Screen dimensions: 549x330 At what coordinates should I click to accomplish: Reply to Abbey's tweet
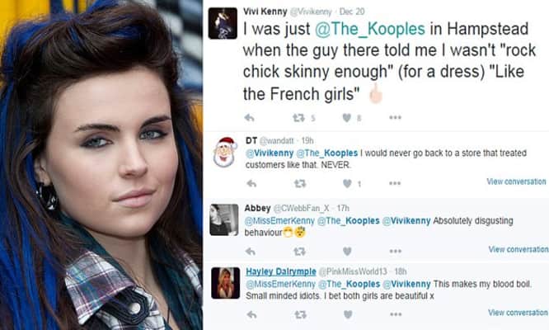click(x=251, y=251)
